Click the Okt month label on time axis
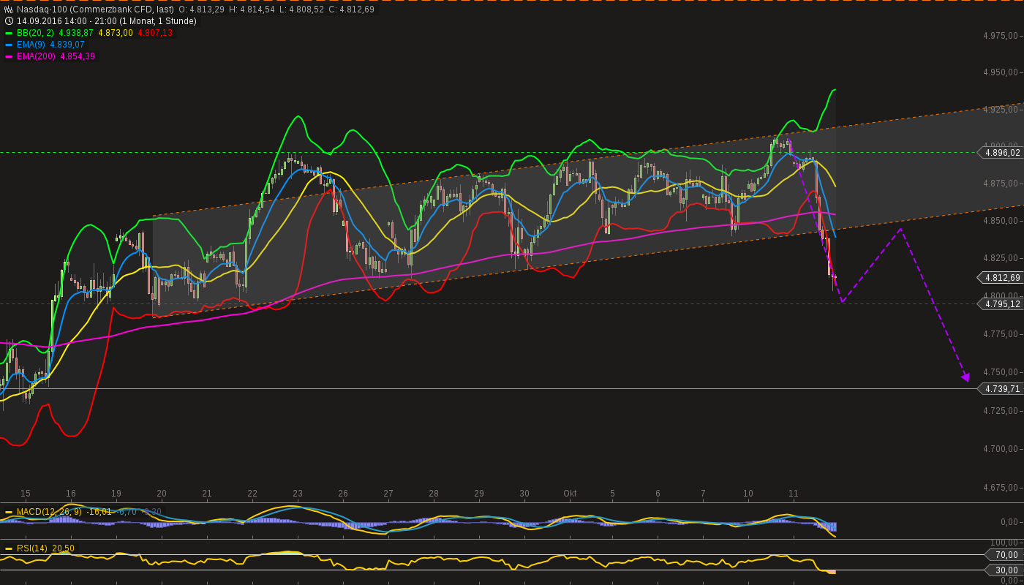The image size is (1024, 585). 570,494
